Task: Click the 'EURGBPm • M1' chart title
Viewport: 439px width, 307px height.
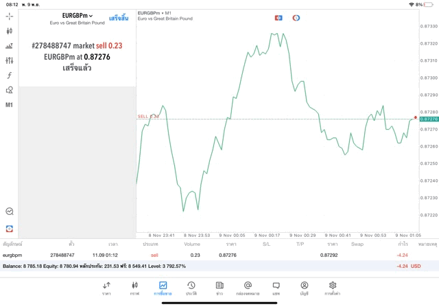Action: coord(154,13)
